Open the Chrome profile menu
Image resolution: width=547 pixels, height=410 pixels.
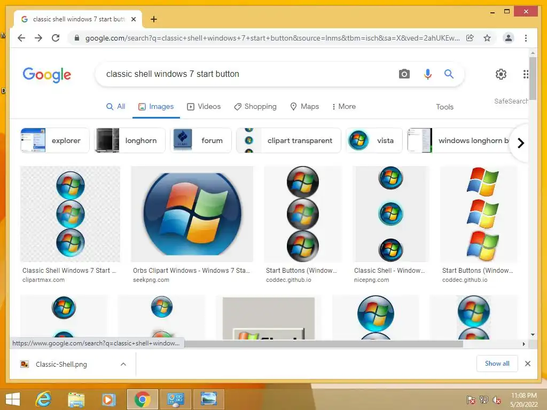[509, 38]
